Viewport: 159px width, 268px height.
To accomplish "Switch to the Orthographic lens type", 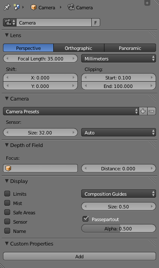I will (79, 48).
